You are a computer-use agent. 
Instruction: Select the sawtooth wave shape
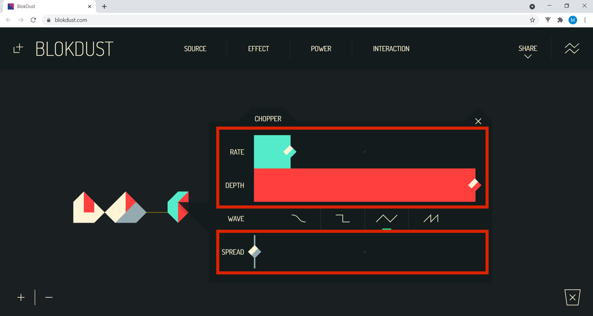(431, 219)
